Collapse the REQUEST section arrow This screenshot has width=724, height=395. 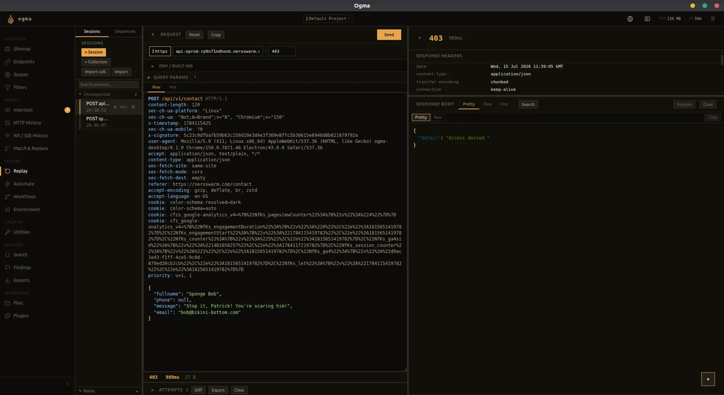coord(153,35)
